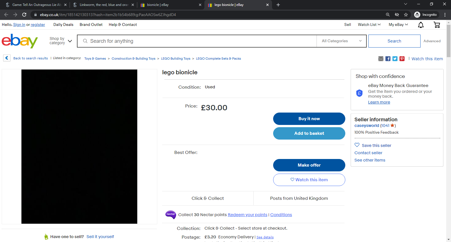
Task: Click Sell it yourself link
Action: click(100, 237)
